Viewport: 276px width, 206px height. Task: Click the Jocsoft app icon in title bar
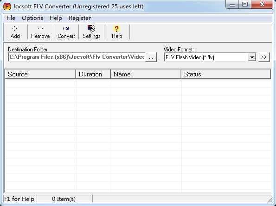coord(7,6)
